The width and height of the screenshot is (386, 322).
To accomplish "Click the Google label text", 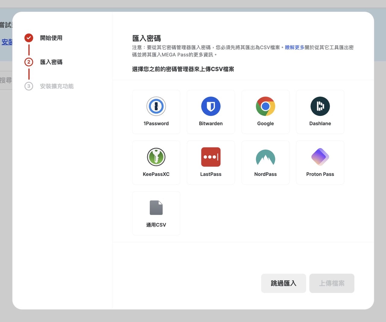I will pyautogui.click(x=265, y=124).
